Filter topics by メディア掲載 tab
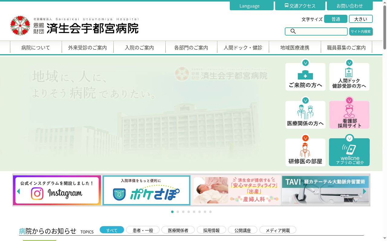The height and width of the screenshot is (241, 387). coord(278,230)
